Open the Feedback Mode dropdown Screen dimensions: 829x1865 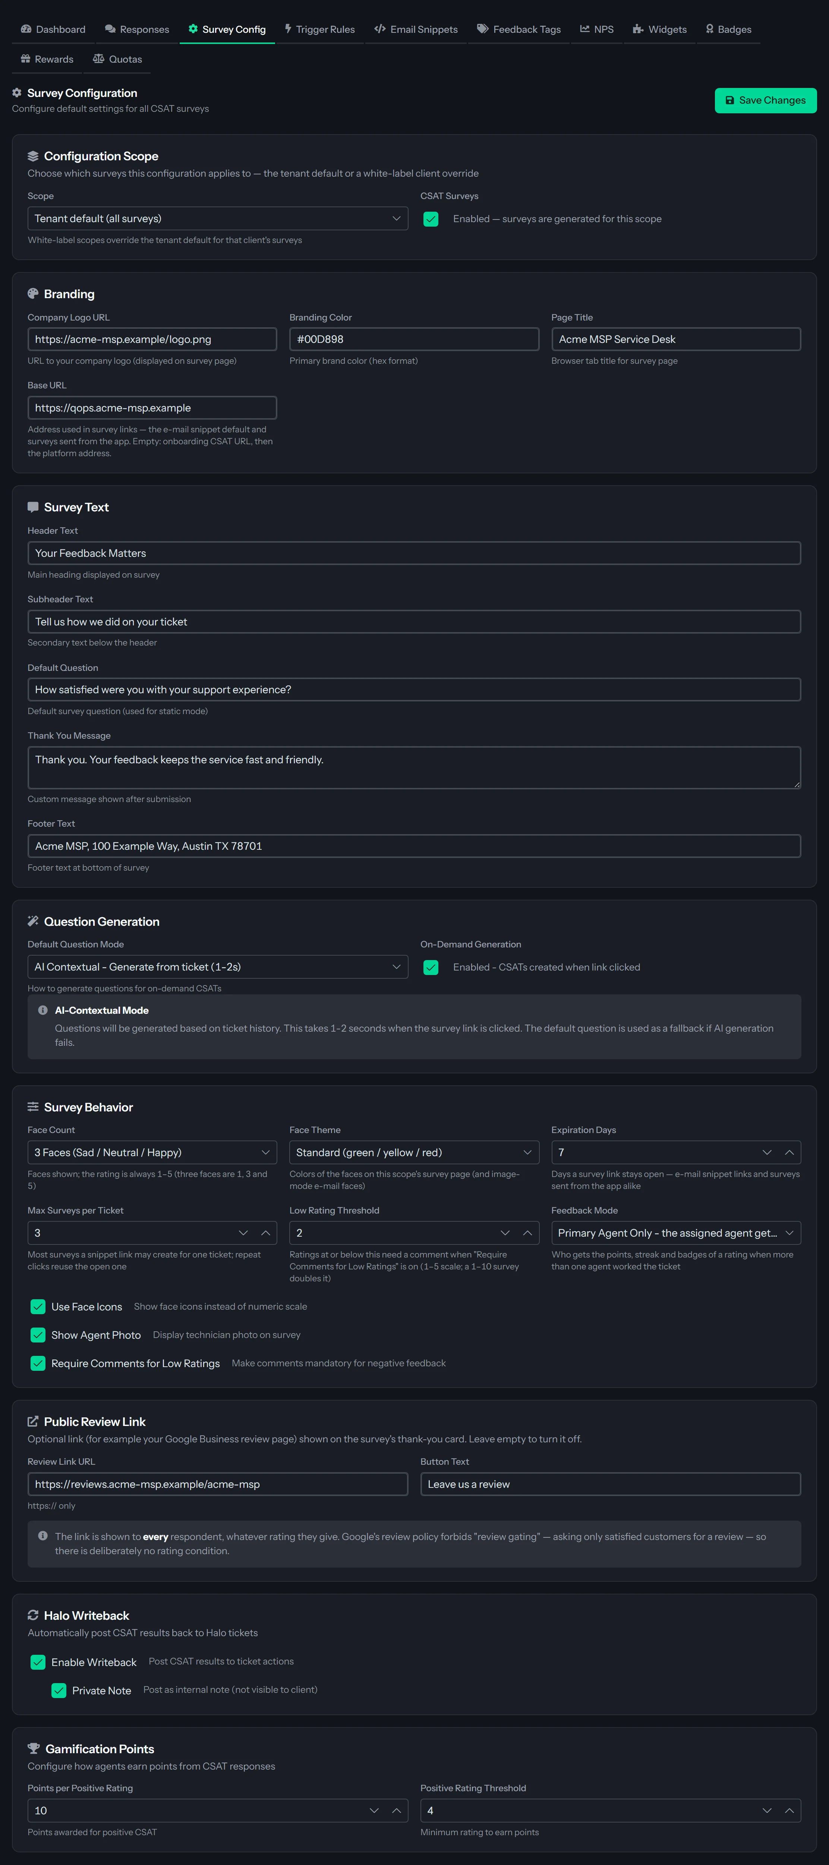click(x=676, y=1233)
